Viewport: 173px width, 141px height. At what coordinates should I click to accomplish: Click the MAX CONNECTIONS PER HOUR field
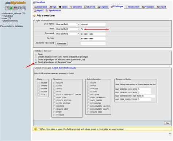[149, 96]
